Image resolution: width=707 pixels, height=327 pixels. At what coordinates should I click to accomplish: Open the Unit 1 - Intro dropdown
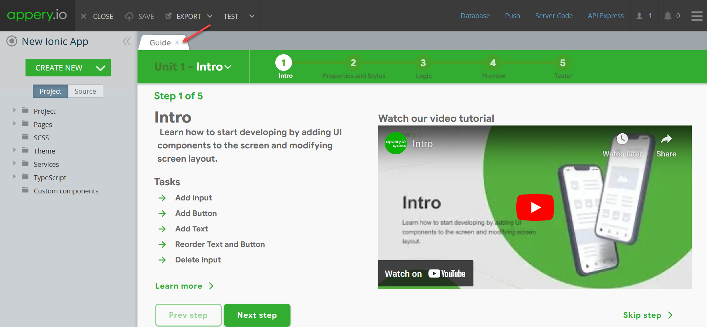pos(193,67)
